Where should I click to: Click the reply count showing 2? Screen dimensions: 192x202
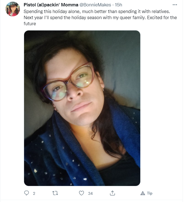(34, 193)
